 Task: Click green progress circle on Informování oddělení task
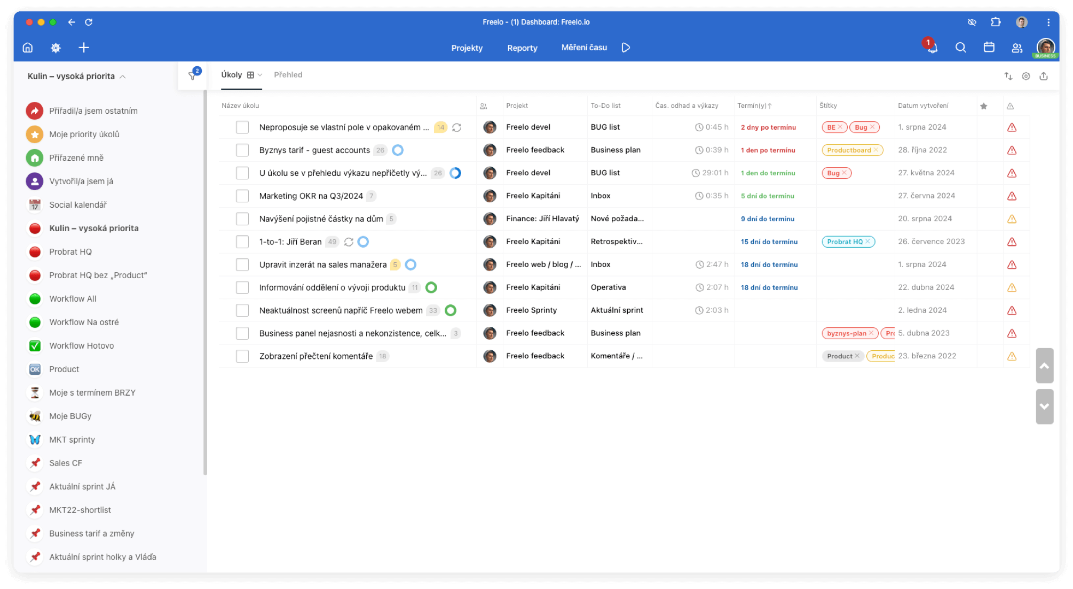431,288
